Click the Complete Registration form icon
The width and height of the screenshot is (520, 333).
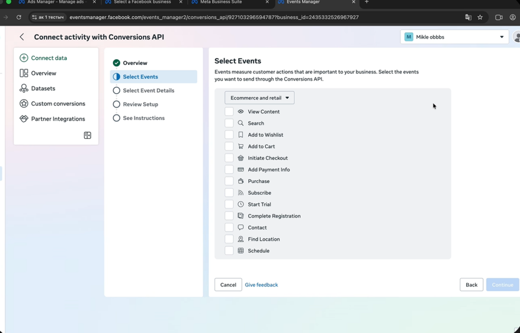[x=241, y=216]
